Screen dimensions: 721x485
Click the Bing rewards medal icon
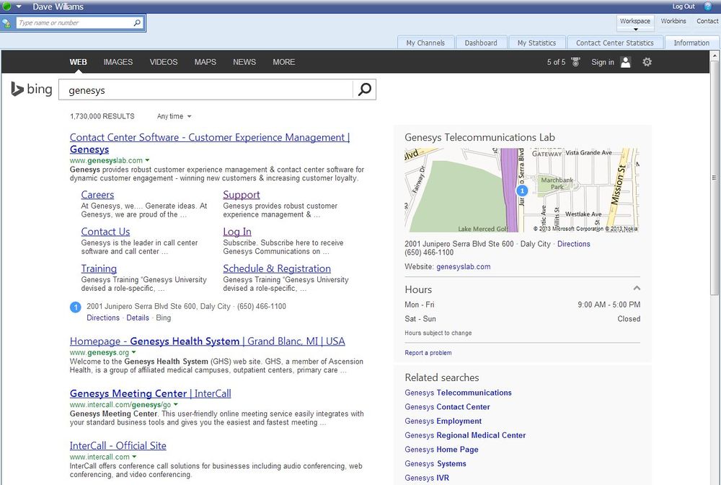pyautogui.click(x=575, y=62)
